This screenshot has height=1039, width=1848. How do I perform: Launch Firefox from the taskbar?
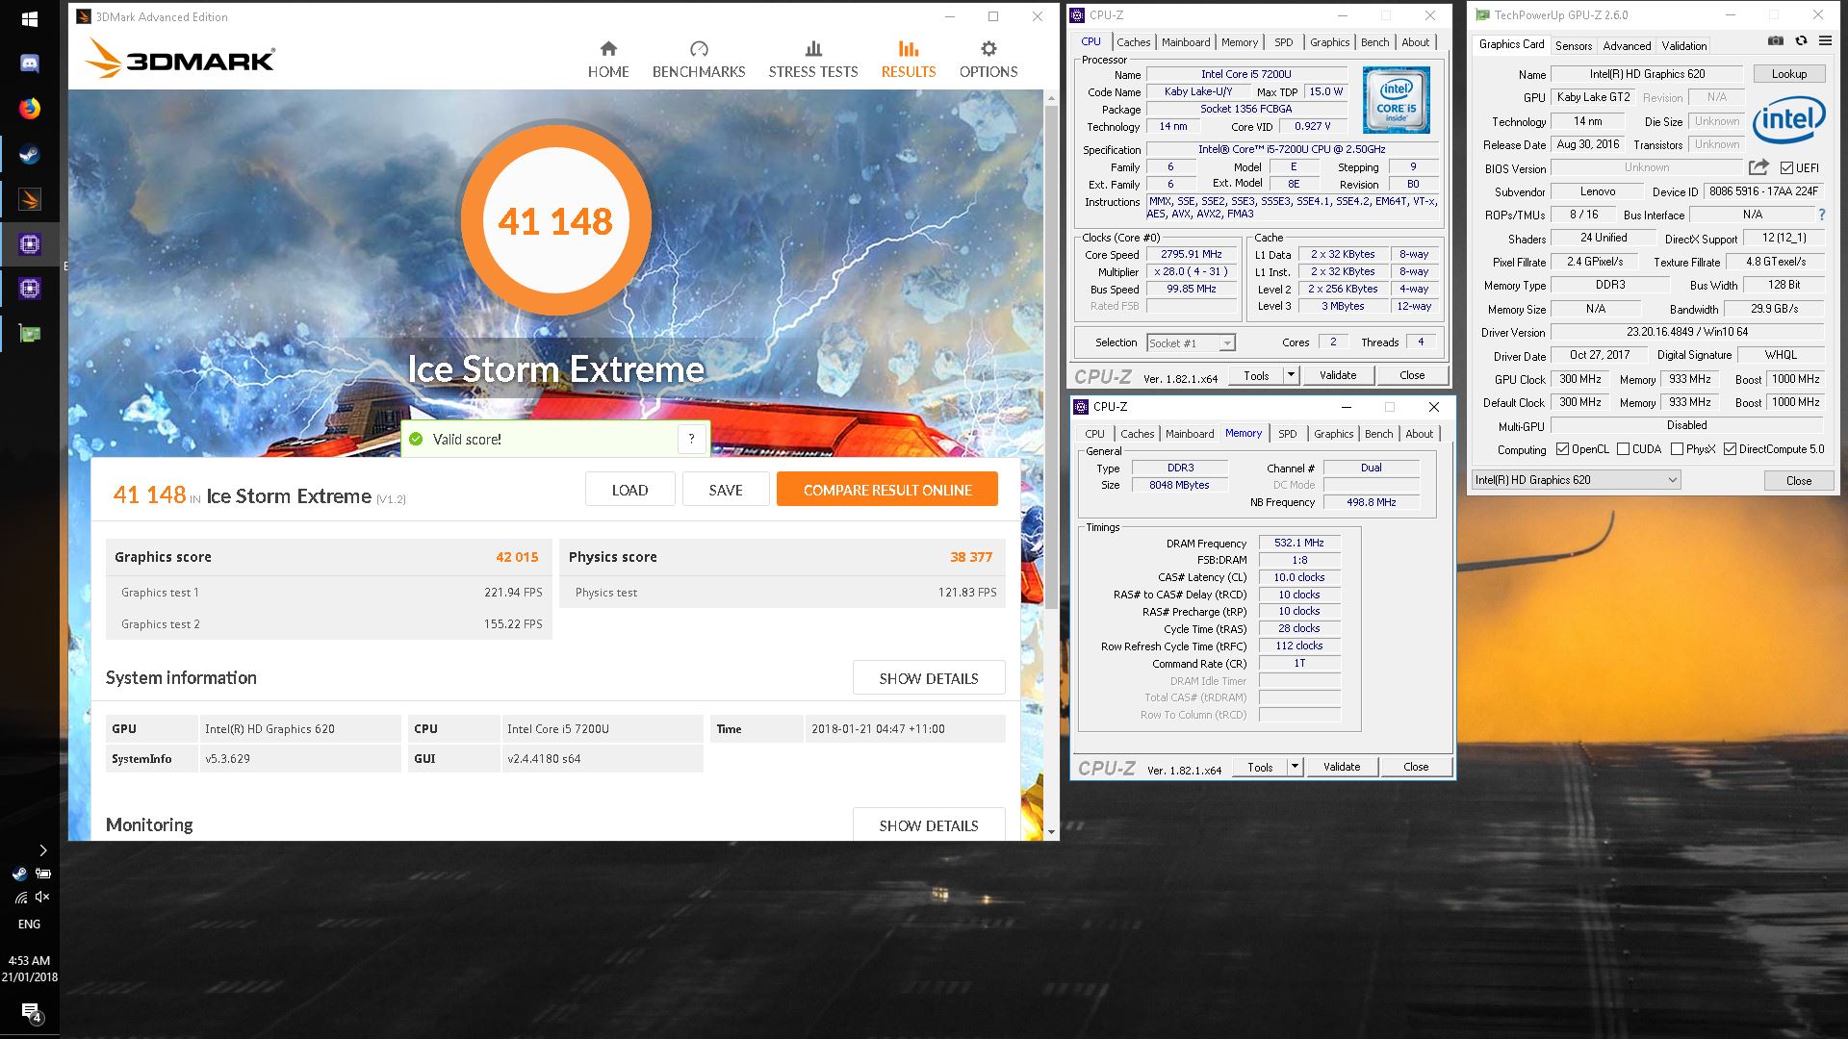pyautogui.click(x=29, y=109)
